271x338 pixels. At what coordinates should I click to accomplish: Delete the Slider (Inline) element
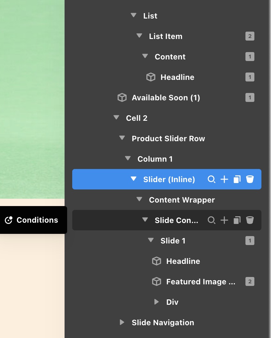(x=250, y=180)
